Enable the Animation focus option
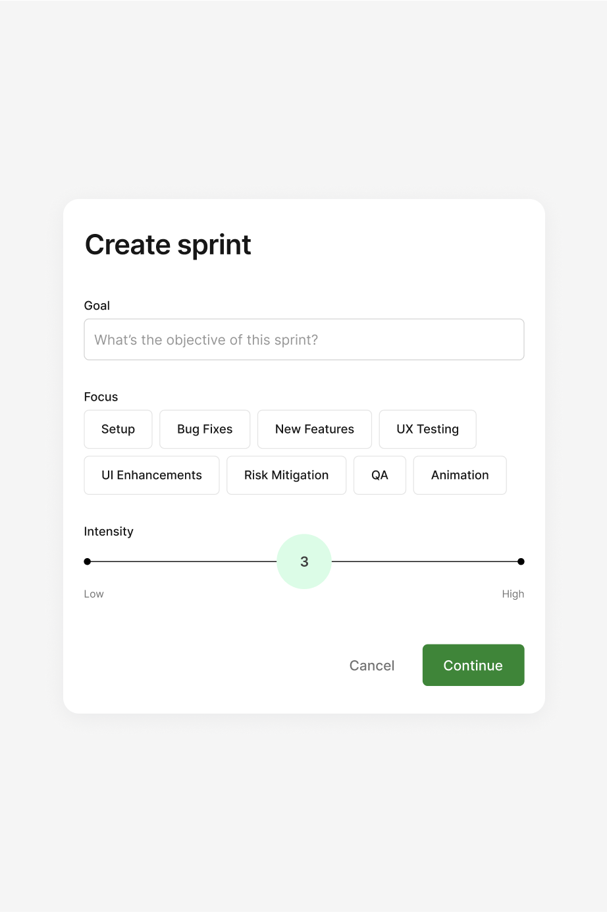Image resolution: width=607 pixels, height=912 pixels. (x=460, y=475)
